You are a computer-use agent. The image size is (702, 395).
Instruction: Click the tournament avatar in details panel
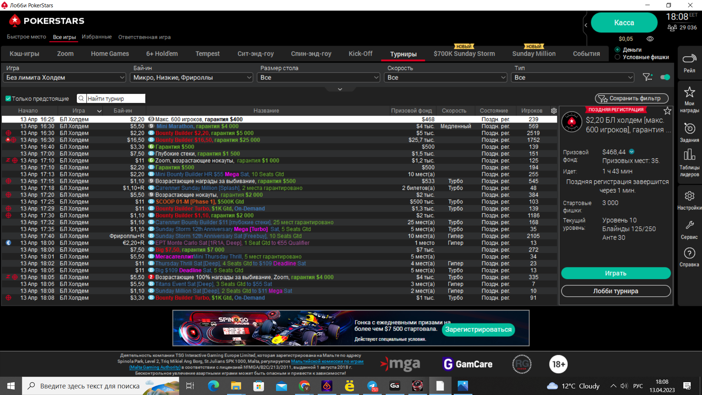point(571,122)
